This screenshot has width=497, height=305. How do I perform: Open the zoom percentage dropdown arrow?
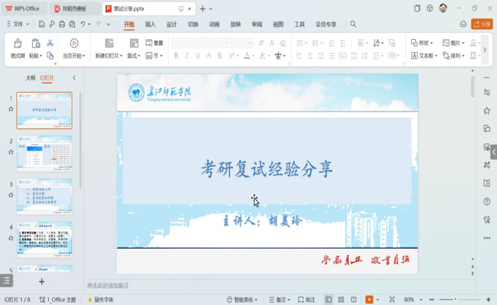click(x=421, y=300)
